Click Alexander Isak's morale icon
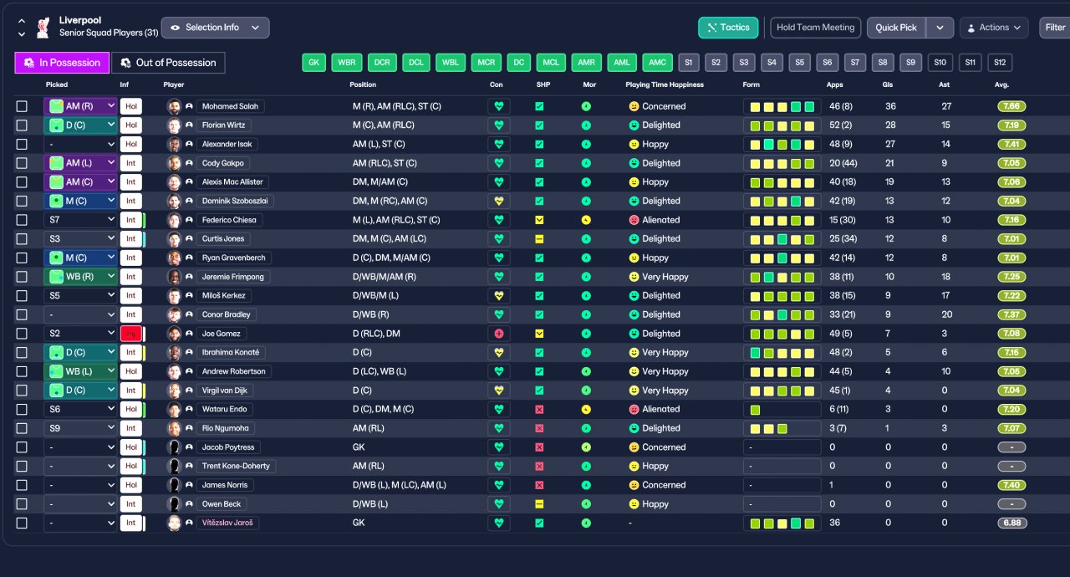Screen dimensions: 1070x577 [586, 144]
